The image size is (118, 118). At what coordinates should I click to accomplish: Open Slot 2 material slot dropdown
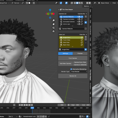pyautogui.click(x=13, y=117)
